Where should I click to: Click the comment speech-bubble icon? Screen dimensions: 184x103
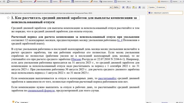139,7
